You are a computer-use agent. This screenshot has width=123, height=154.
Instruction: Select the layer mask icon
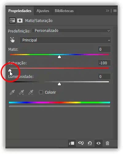point(20,20)
